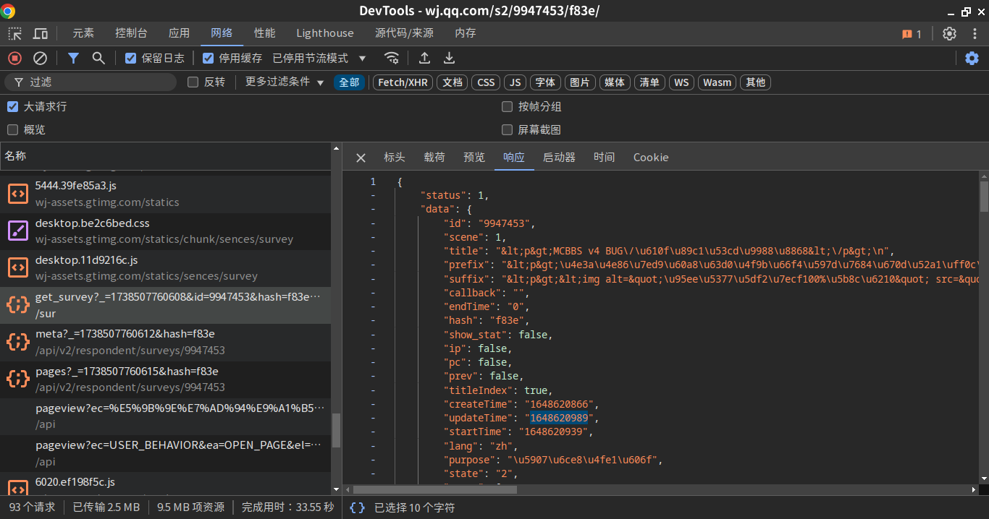
Task: Enable the 屏幕截图 checkbox
Action: click(507, 129)
